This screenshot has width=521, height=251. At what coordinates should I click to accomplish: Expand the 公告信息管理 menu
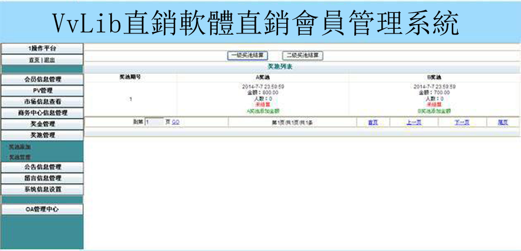coord(42,167)
